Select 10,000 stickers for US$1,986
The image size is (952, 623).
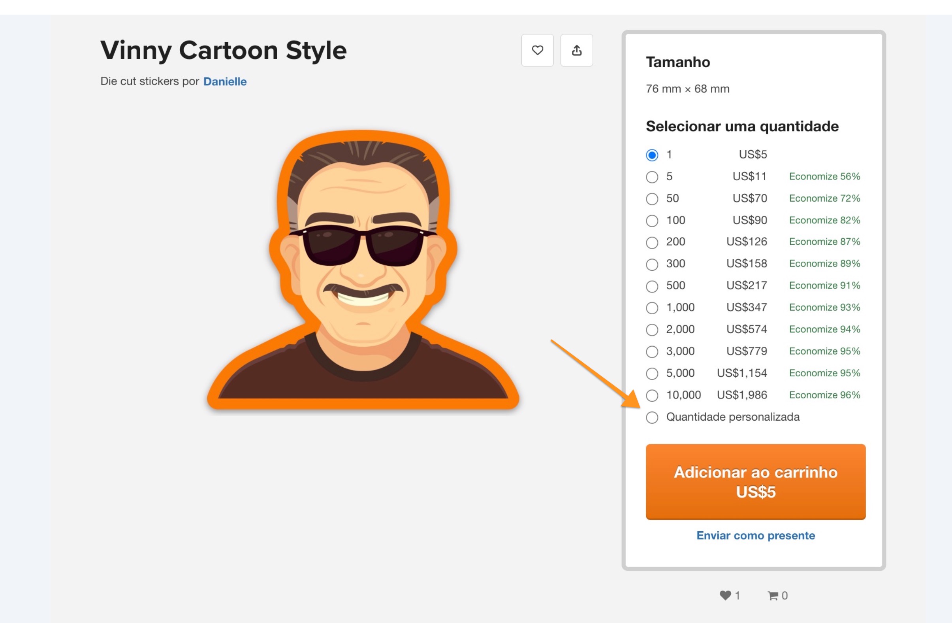[x=652, y=396]
